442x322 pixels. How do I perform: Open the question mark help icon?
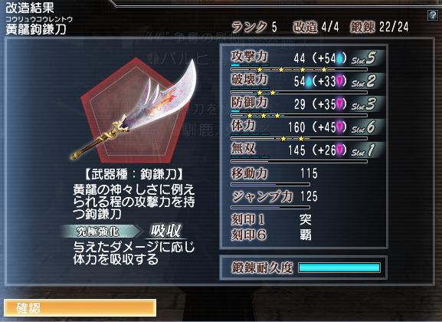pyautogui.click(x=432, y=15)
